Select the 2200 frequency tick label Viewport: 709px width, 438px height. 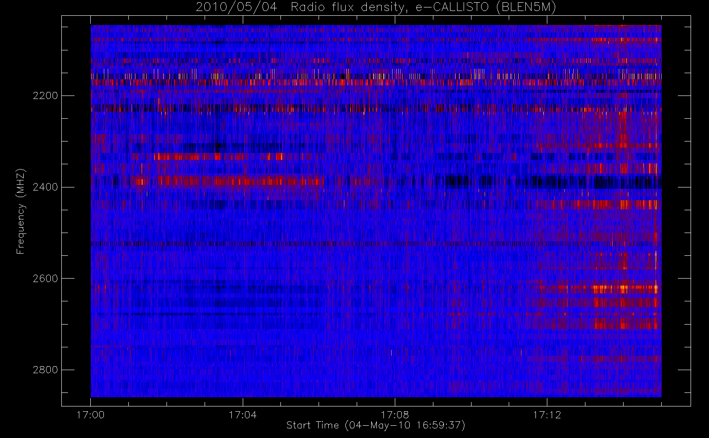(45, 95)
